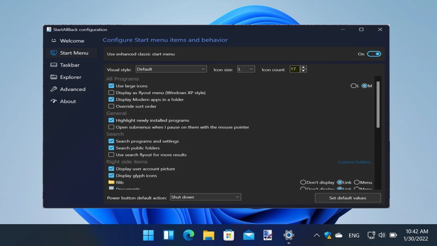Open the Icon size dropdown
This screenshot has height=246, width=437.
click(246, 69)
